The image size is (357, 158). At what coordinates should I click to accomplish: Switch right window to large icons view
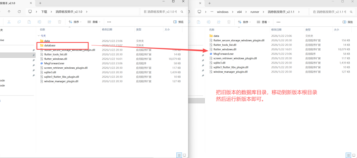point(354,155)
